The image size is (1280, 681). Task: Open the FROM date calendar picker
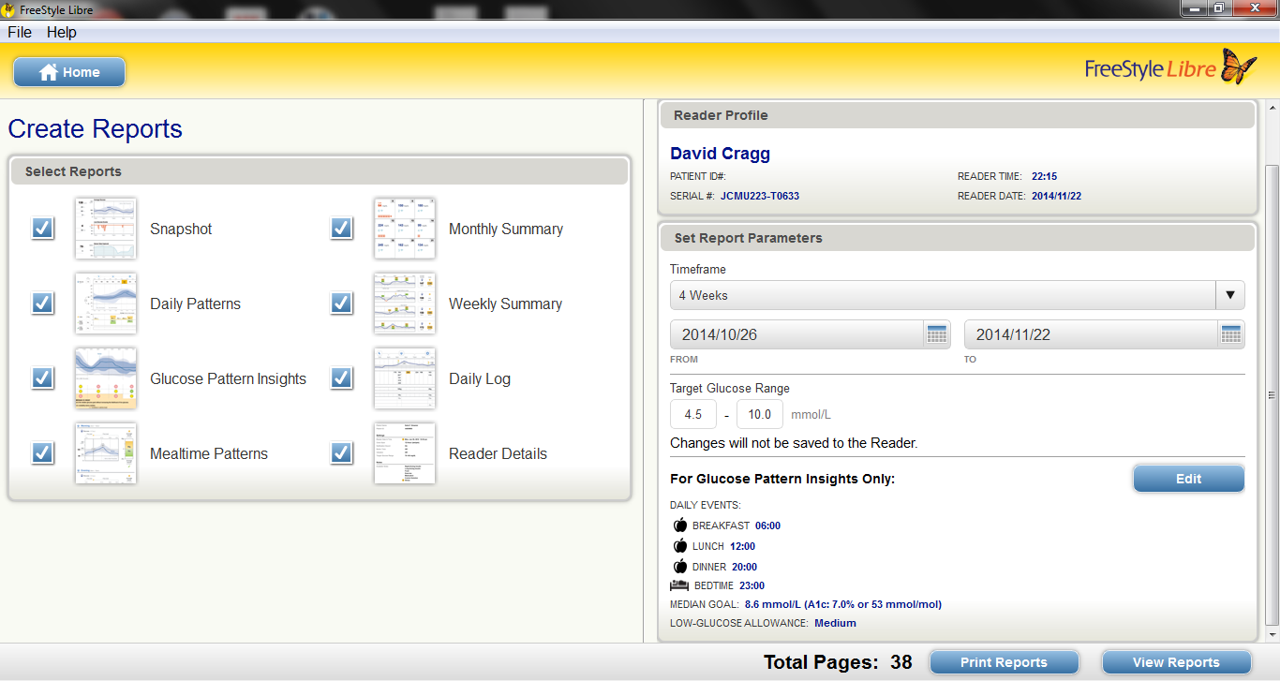click(937, 334)
